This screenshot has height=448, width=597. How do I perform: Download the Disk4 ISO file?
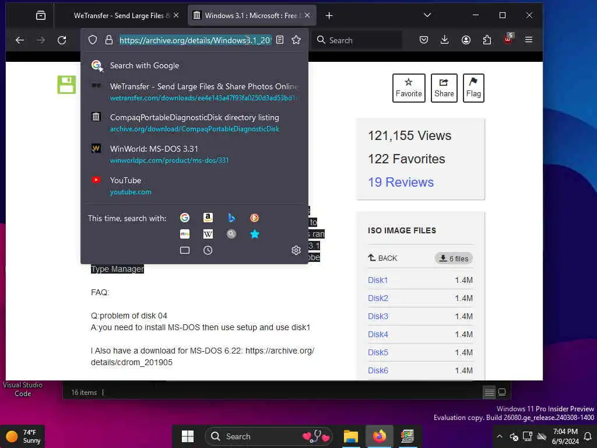[x=378, y=334]
